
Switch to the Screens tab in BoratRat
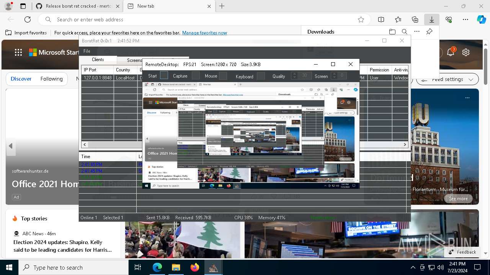click(x=134, y=60)
